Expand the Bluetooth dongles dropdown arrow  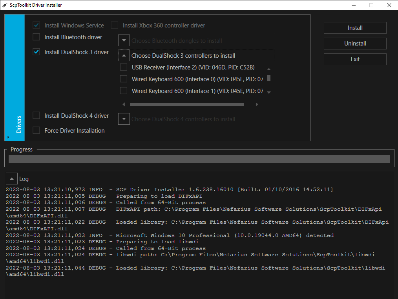point(124,40)
